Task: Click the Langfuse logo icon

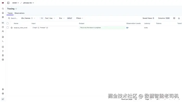Action: (3, 3)
